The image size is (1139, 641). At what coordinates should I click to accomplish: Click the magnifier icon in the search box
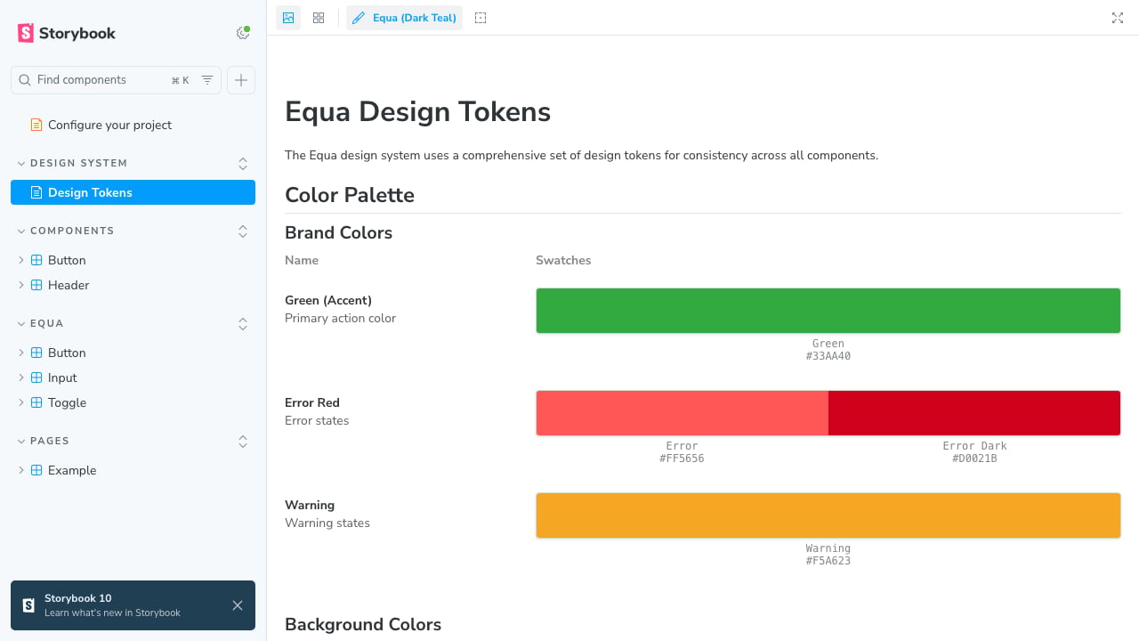pos(25,80)
